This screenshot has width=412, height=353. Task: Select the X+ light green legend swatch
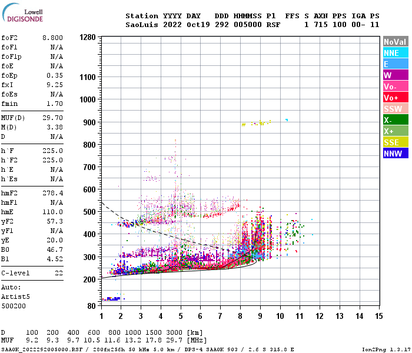tap(396, 131)
